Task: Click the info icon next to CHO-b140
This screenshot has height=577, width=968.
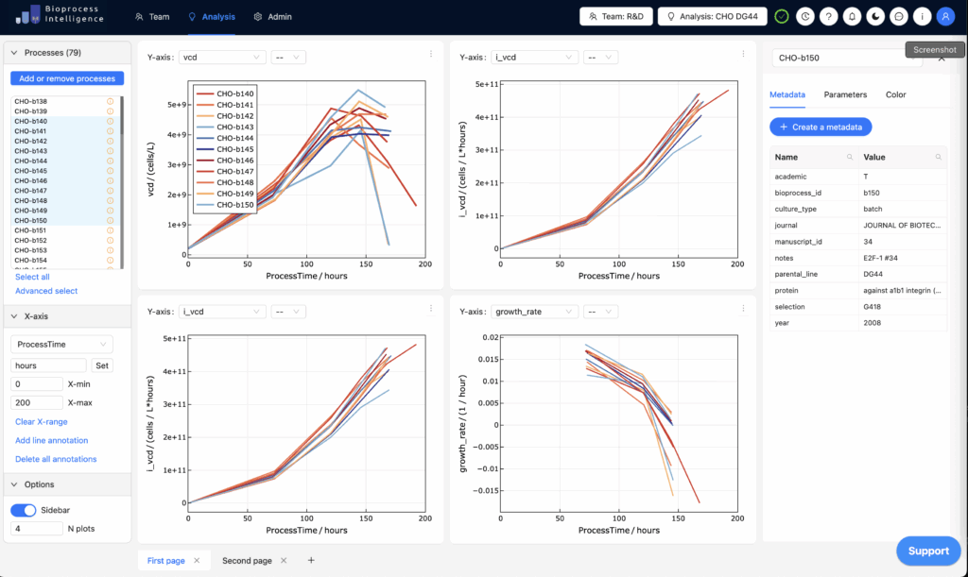Action: coord(110,122)
